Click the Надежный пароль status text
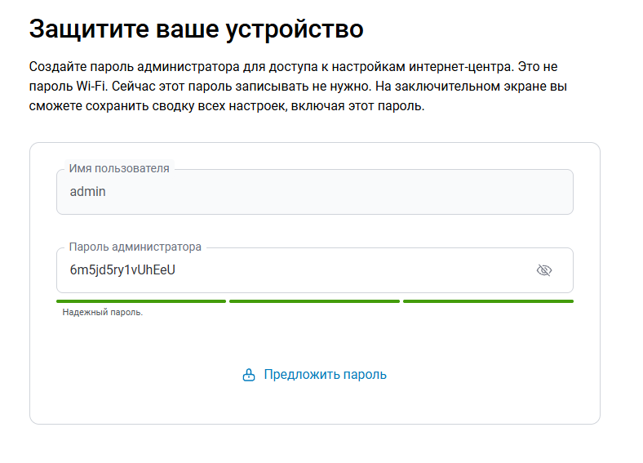643x463 pixels. coord(103,313)
